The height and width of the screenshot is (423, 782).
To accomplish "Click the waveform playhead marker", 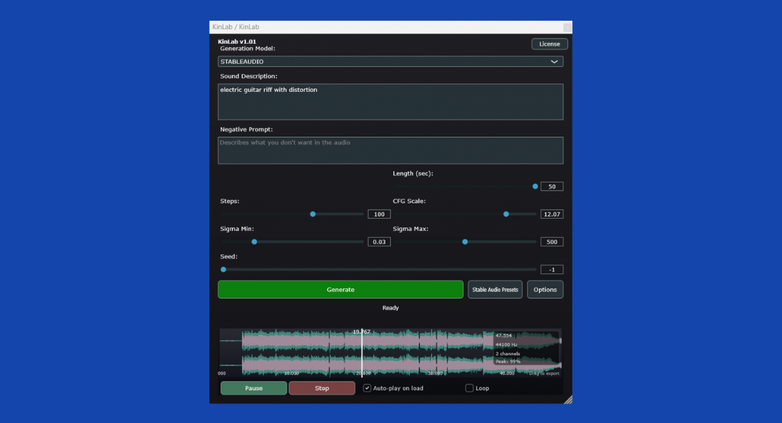I will [x=362, y=352].
